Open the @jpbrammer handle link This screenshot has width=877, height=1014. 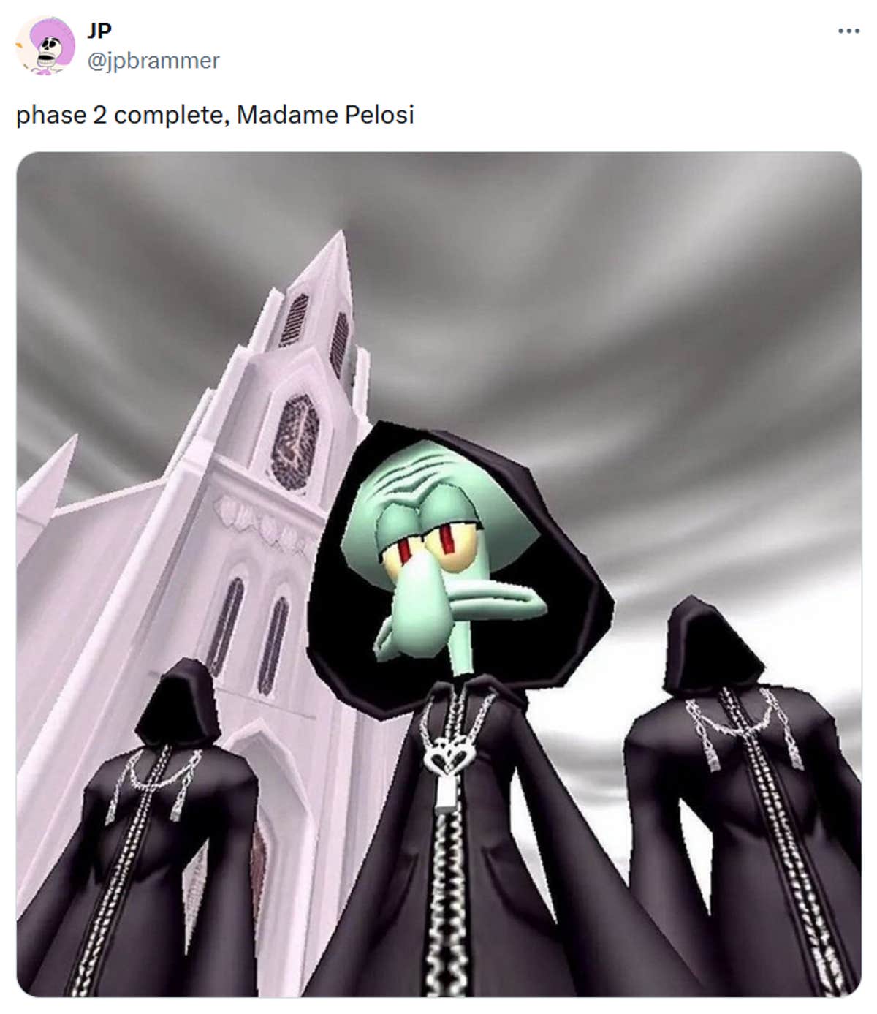click(153, 61)
